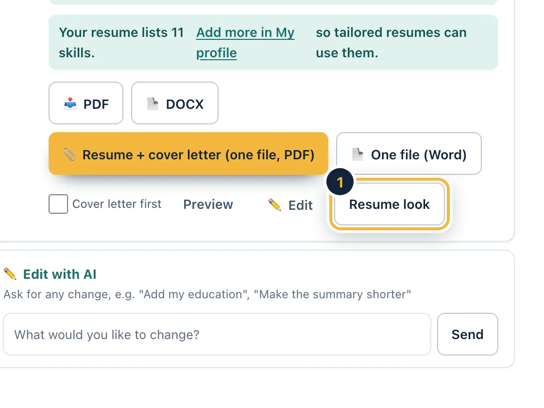Viewport: 544px width, 408px height.
Task: Download the resume as DOCX
Action: [174, 103]
